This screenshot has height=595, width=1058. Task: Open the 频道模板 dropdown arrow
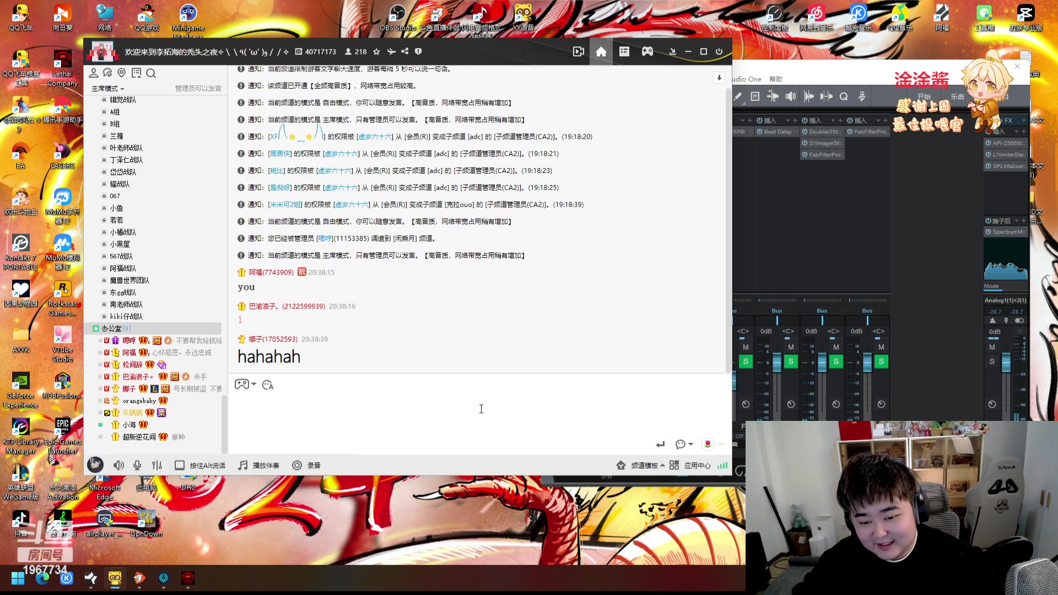[x=662, y=466]
